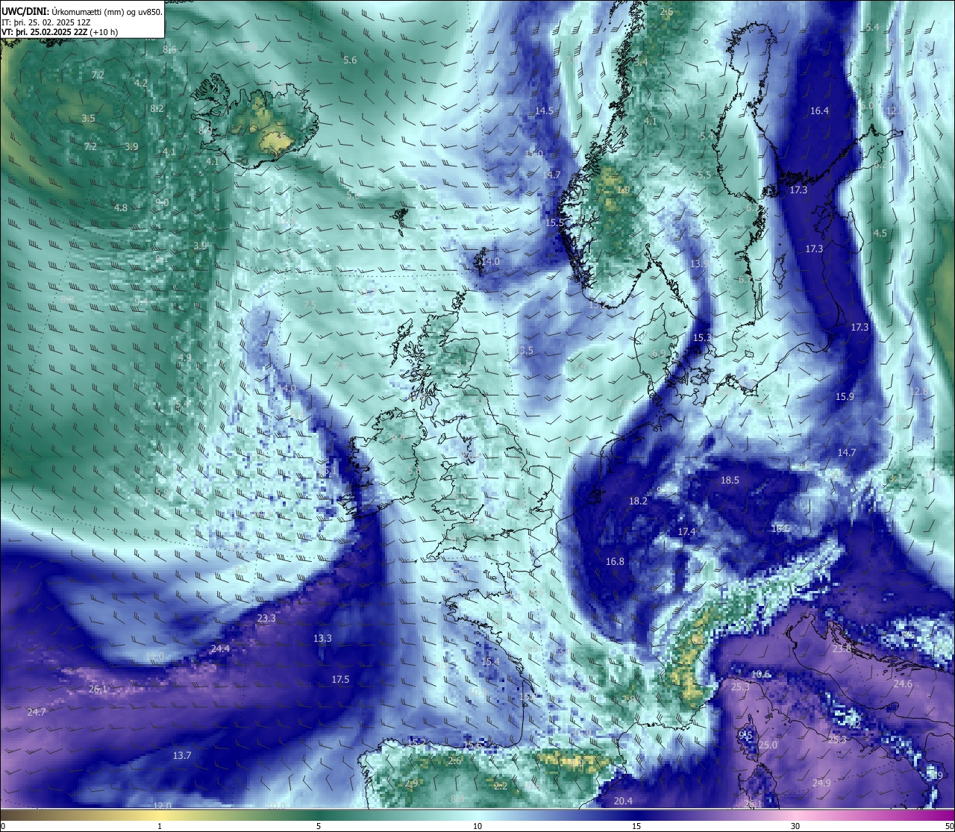
Task: Click the 3.4 value label over northern Norway
Action: coord(641,62)
